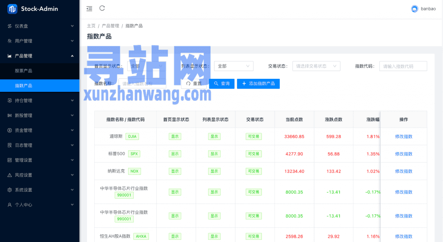Collapse the 产品管理 menu chevron
Image resolution: width=443 pixels, height=242 pixels.
pyautogui.click(x=72, y=56)
